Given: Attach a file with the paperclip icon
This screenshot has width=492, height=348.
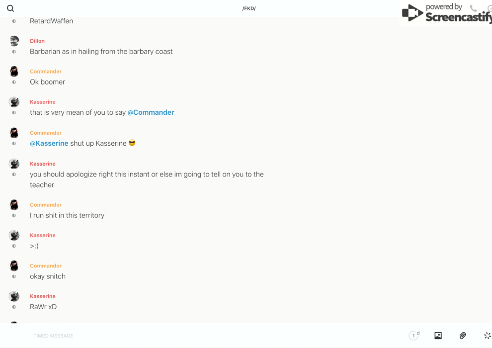Looking at the screenshot, I should [463, 336].
